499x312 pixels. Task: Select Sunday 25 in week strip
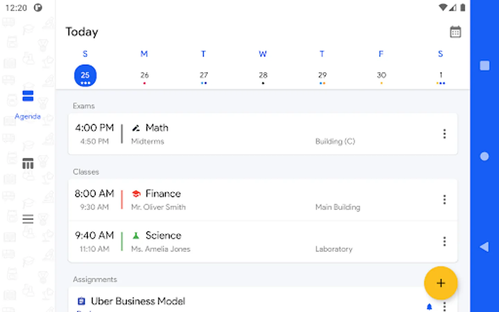tap(85, 75)
